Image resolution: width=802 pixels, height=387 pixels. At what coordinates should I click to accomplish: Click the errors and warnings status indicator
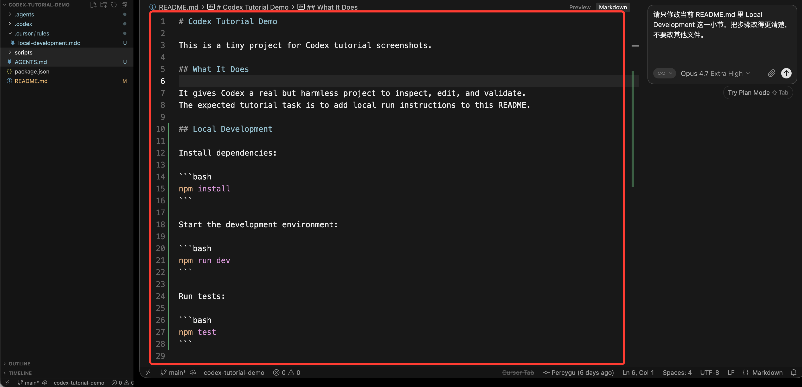click(287, 372)
